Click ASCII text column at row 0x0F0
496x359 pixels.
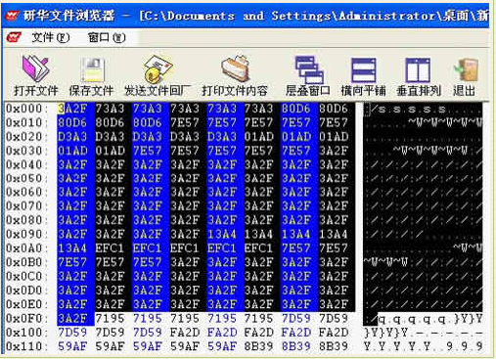423,319
